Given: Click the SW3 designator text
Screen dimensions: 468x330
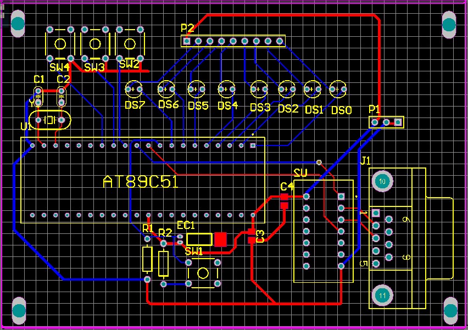Looking at the screenshot, I should tap(94, 68).
